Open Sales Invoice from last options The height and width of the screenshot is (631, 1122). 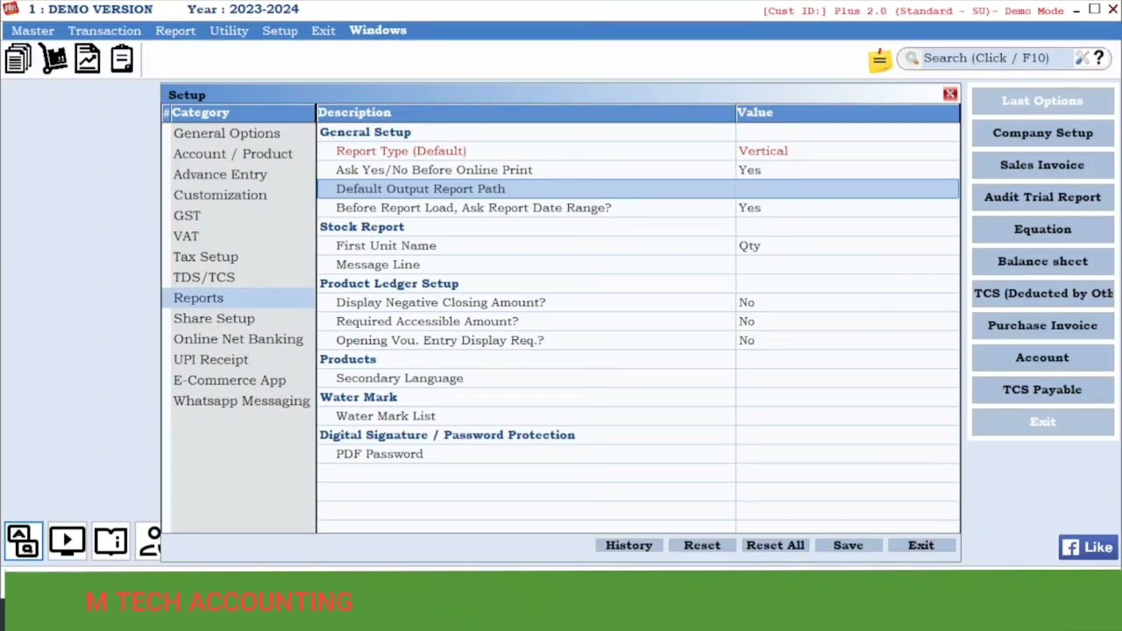point(1042,165)
